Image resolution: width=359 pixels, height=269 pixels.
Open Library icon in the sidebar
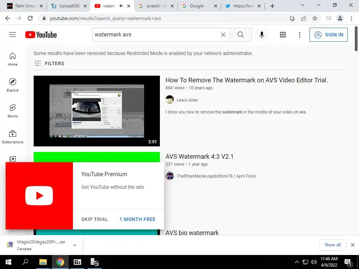tap(13, 159)
